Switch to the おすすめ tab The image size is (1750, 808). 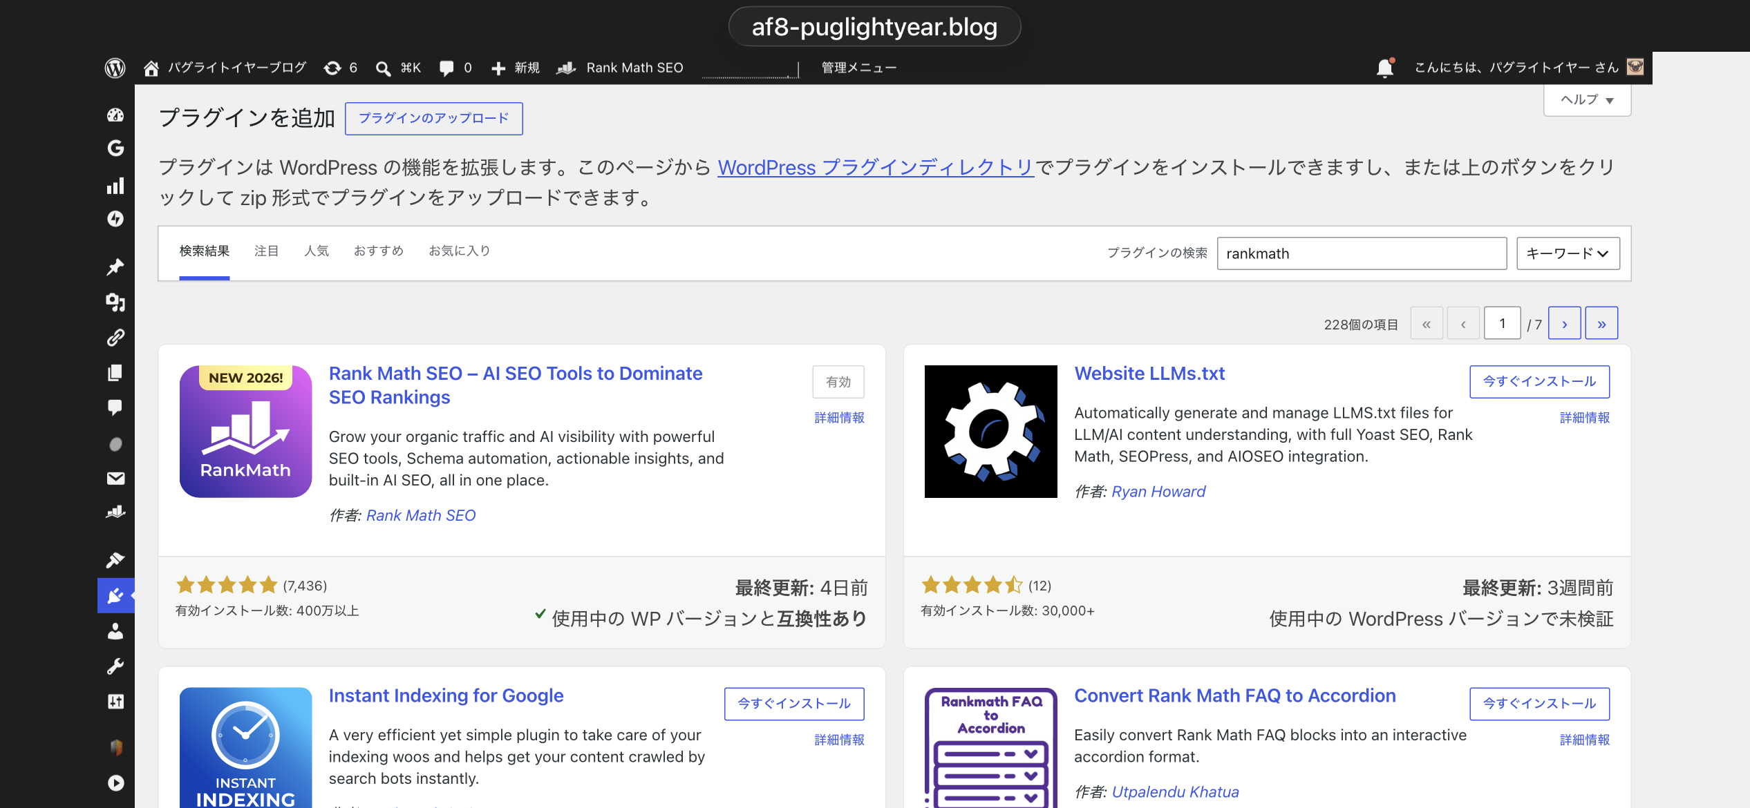click(379, 251)
